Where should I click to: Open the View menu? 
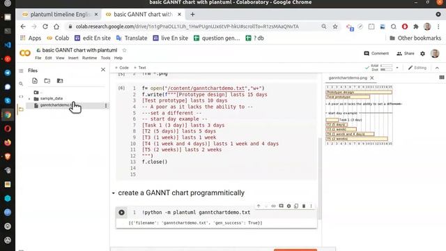pos(60,58)
